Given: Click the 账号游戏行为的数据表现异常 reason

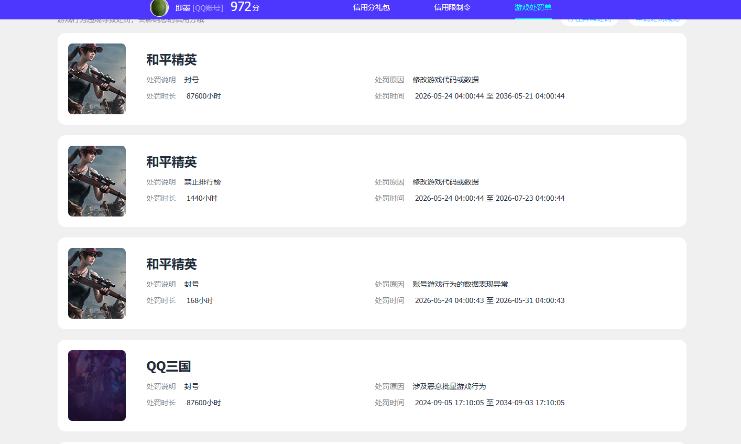Looking at the screenshot, I should pos(460,284).
